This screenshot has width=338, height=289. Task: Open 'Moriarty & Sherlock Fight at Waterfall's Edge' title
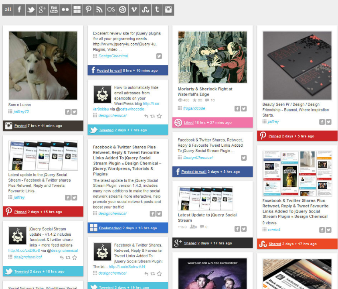[x=205, y=92]
